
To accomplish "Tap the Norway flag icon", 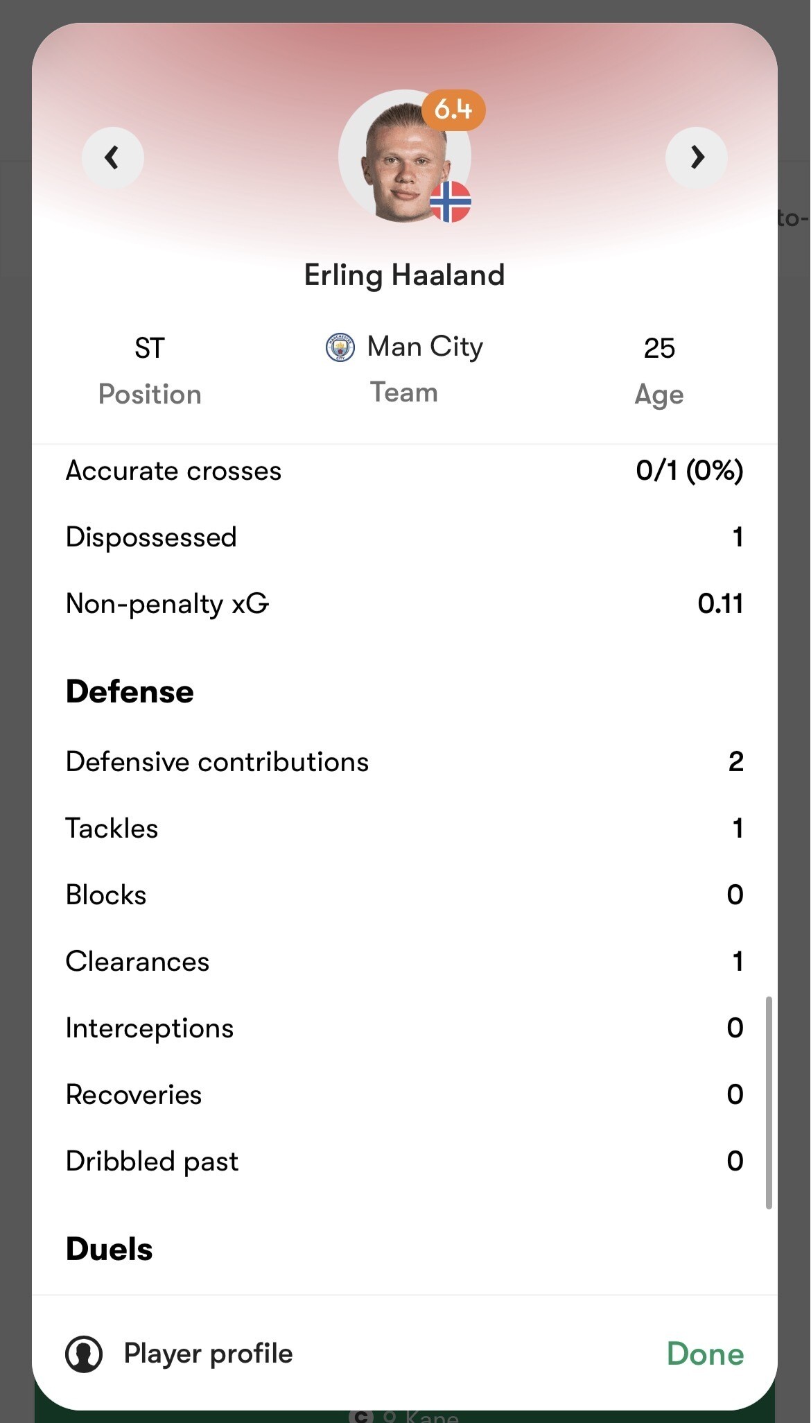I will point(451,202).
